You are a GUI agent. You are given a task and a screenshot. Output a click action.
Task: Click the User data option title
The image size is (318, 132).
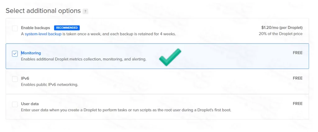[30, 104]
